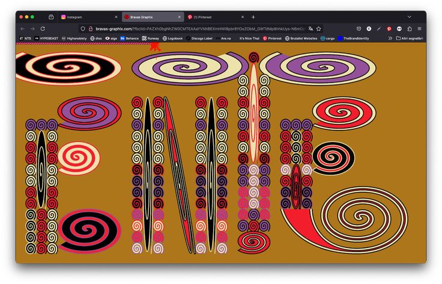Open the Firefox hamburger menu
Viewport: 442px width, 284px height.
(x=419, y=28)
